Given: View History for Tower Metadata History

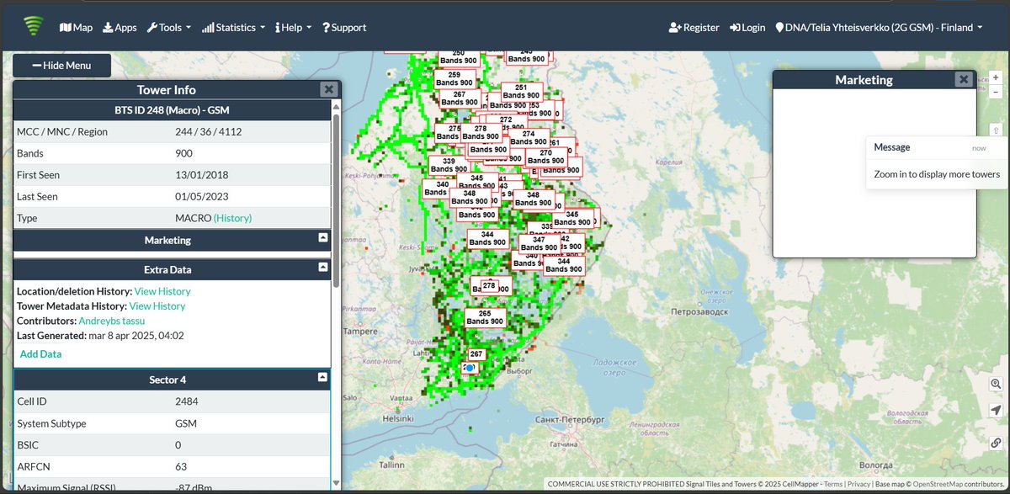Looking at the screenshot, I should pos(157,306).
